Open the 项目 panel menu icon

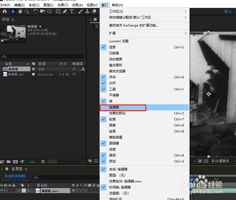pyautogui.click(x=13, y=20)
